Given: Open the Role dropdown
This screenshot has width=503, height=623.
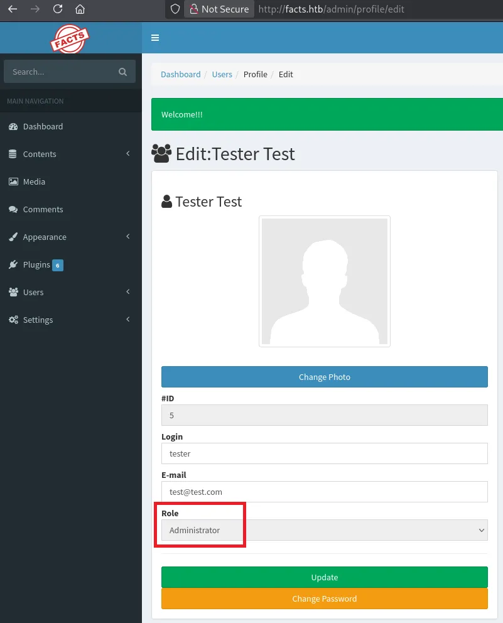Looking at the screenshot, I should 324,530.
